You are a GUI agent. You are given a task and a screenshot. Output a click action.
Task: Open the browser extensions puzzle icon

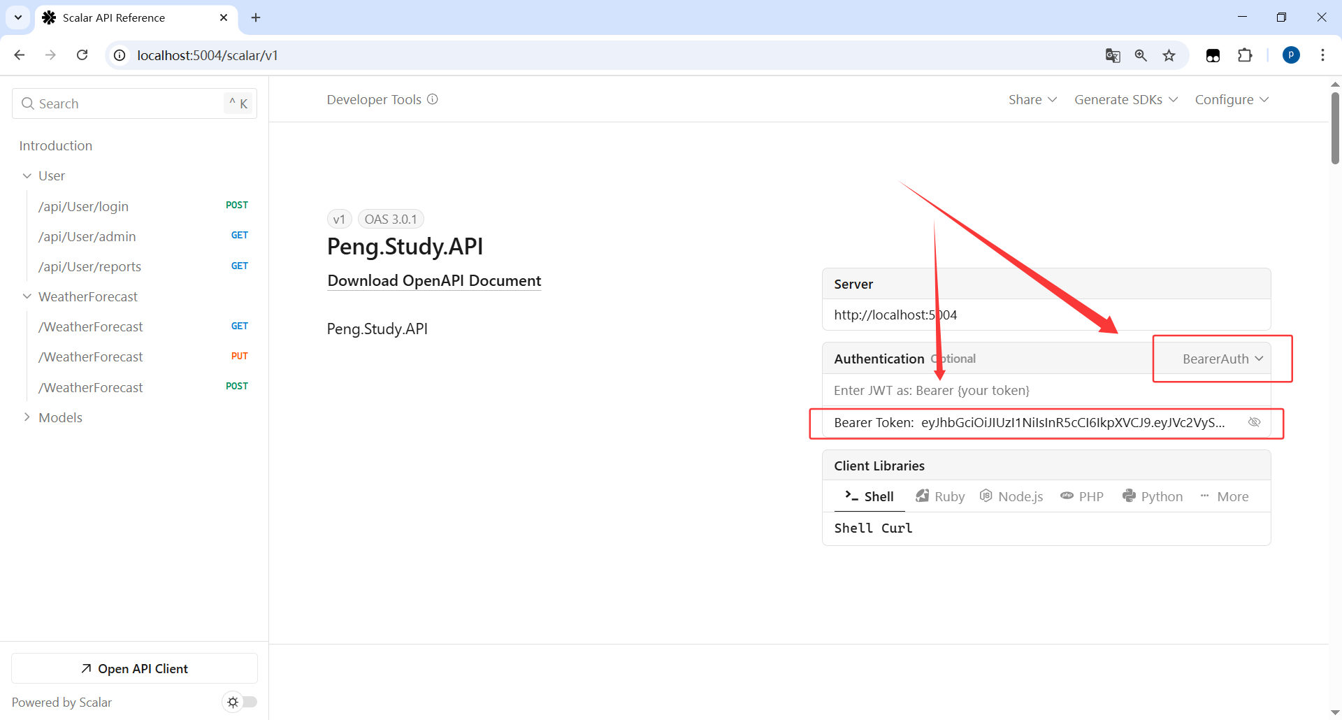1245,55
